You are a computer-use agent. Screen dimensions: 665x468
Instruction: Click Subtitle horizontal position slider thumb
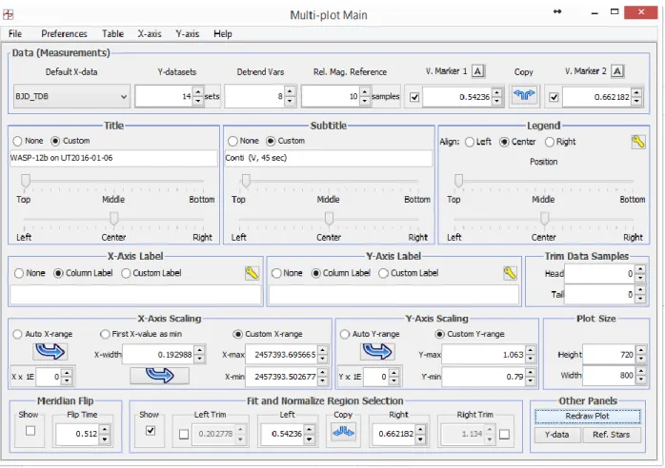329,219
